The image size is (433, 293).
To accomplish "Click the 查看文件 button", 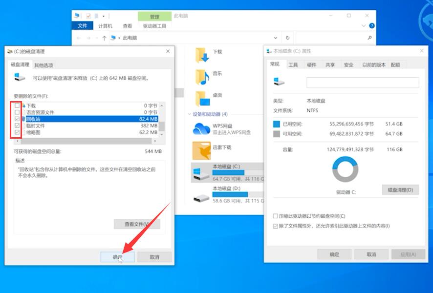I will coord(137,224).
